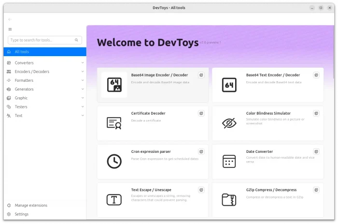Select All tools in sidebar

click(43, 52)
